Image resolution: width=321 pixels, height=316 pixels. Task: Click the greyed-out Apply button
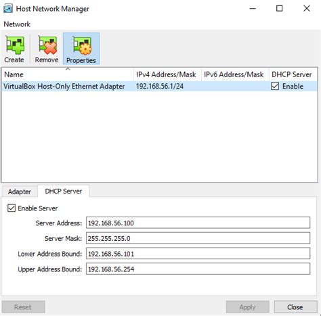click(248, 307)
